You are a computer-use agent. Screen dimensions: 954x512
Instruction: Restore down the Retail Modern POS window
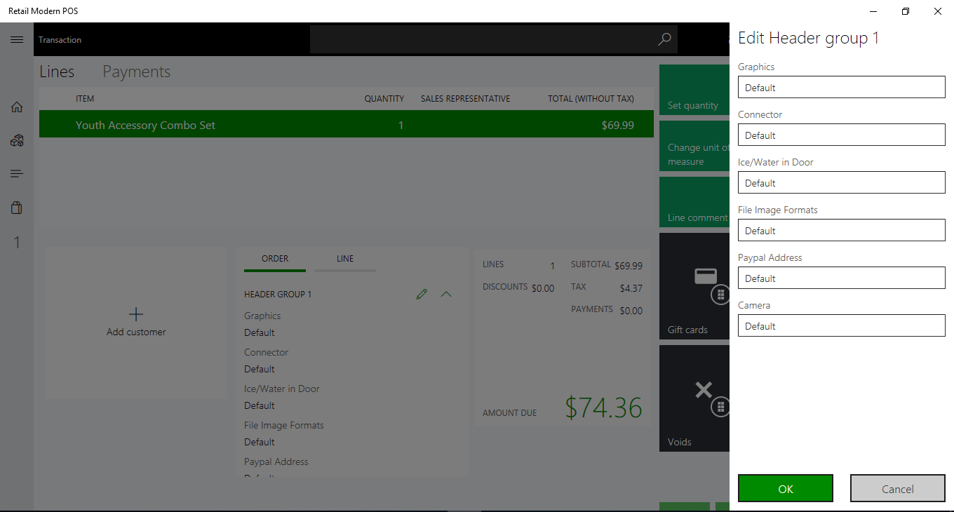click(906, 11)
